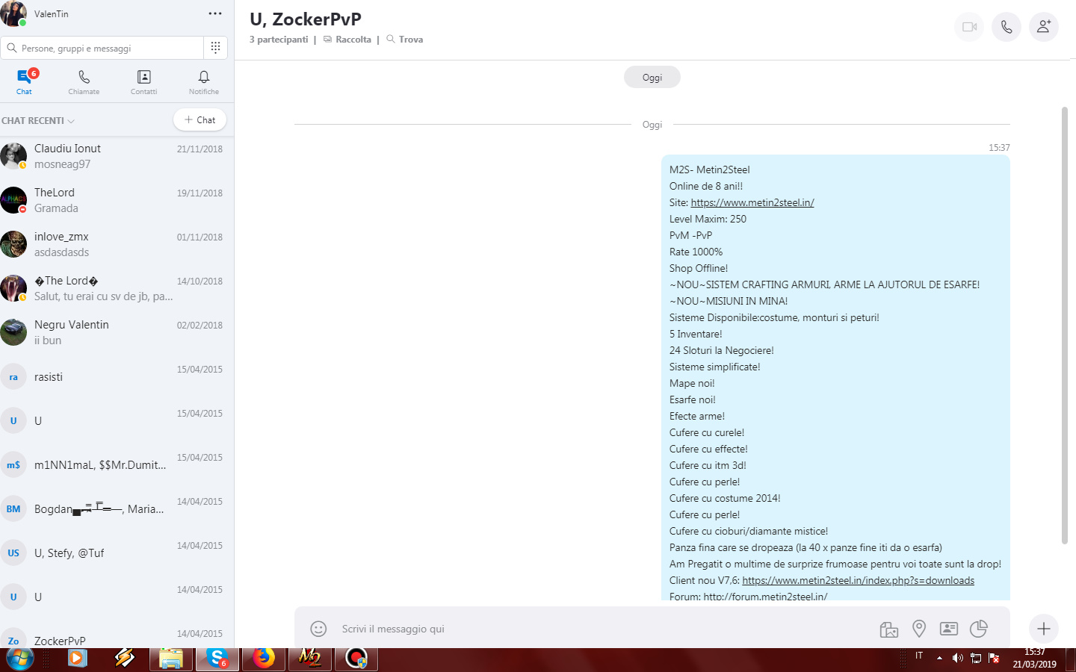Viewport: 1076px width, 672px height.
Task: Open the rasisti group chat
Action: coord(117,376)
